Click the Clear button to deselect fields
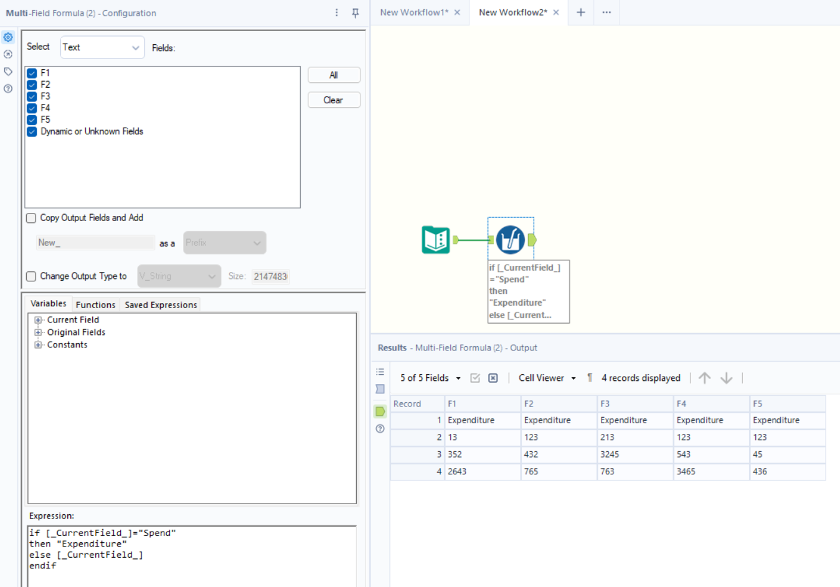 pos(334,100)
